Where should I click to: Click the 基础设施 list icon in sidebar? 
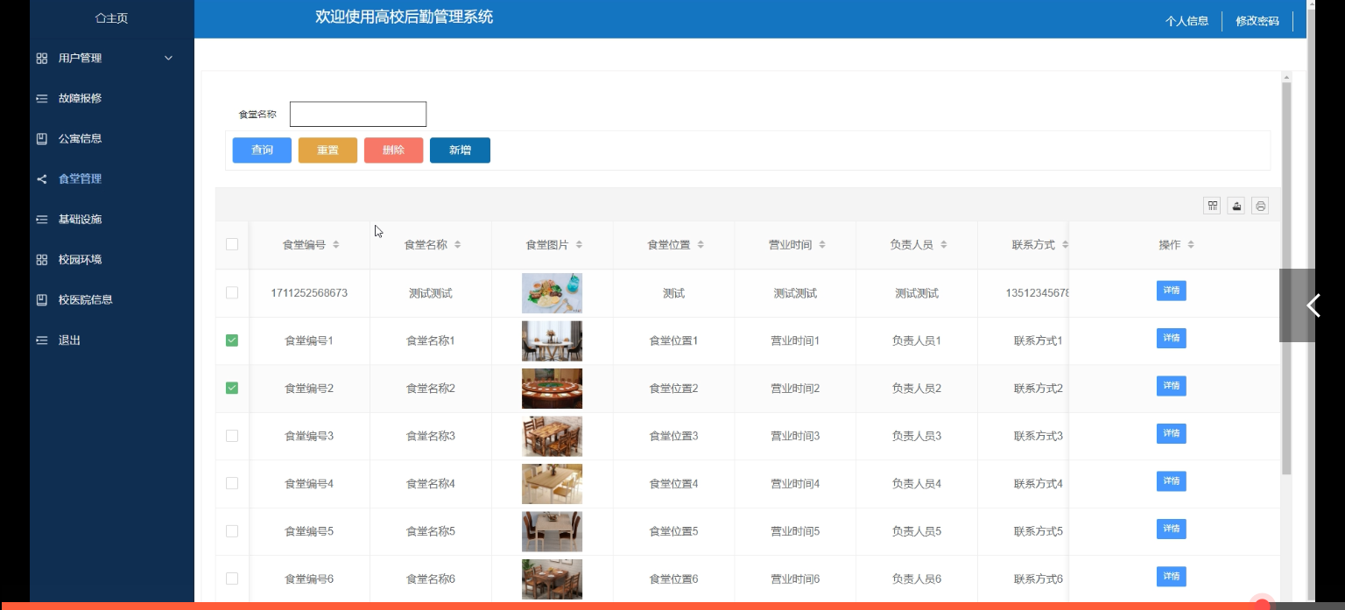(42, 220)
